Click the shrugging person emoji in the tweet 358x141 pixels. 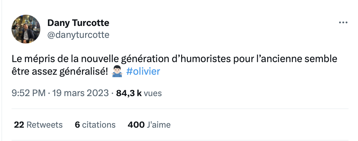[117, 72]
